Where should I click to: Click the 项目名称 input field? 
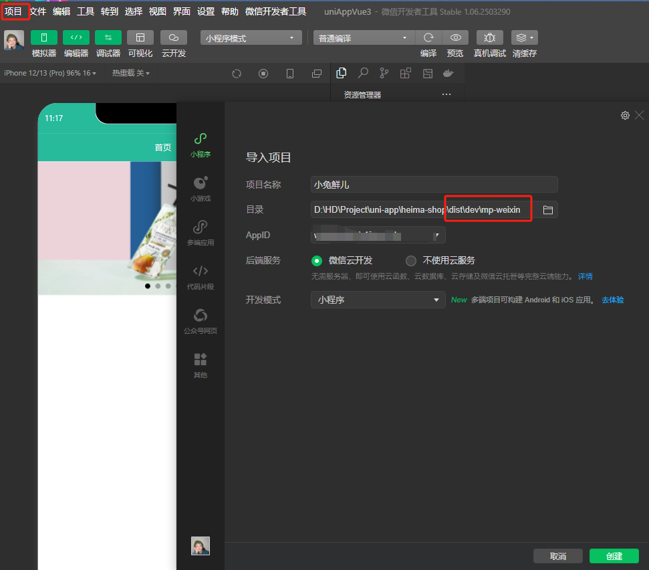tap(434, 185)
